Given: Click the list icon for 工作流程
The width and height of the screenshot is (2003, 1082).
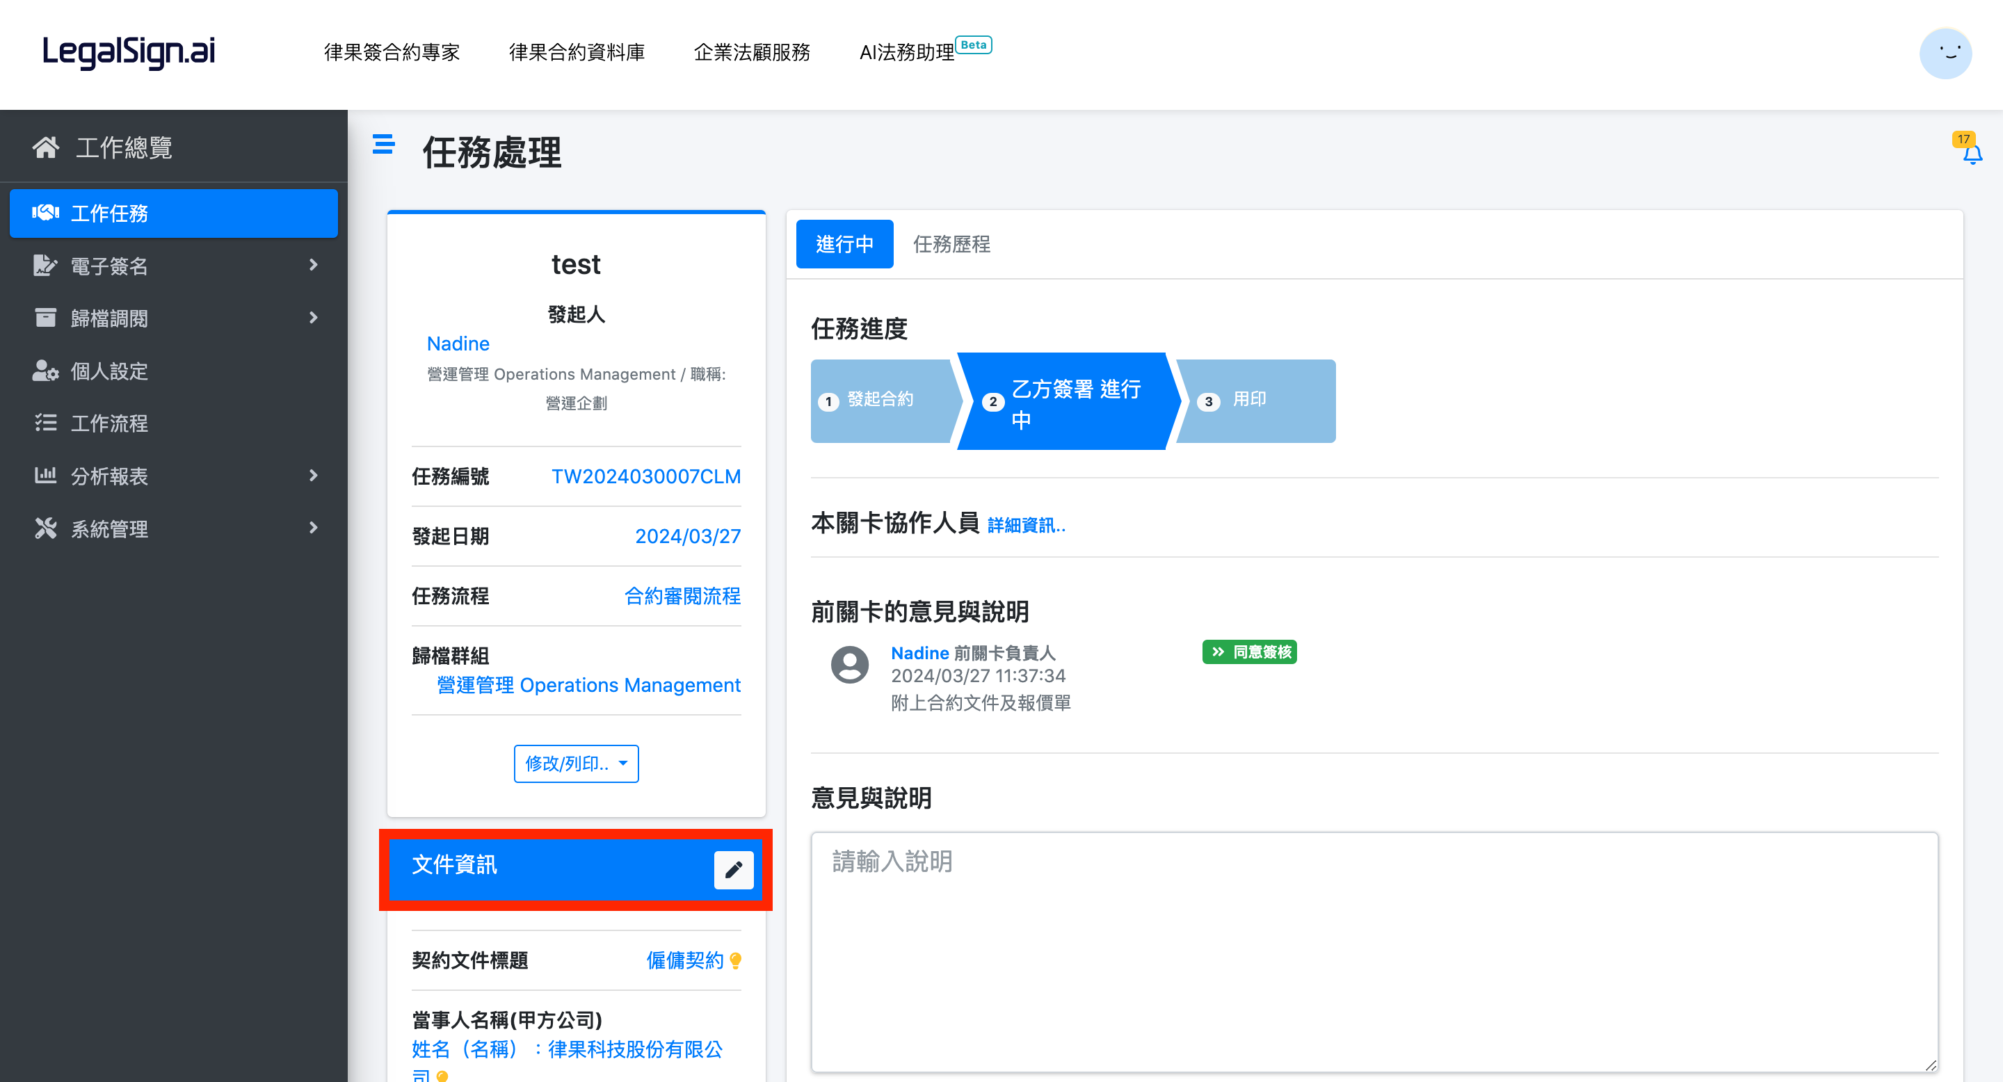Looking at the screenshot, I should pyautogui.click(x=45, y=423).
